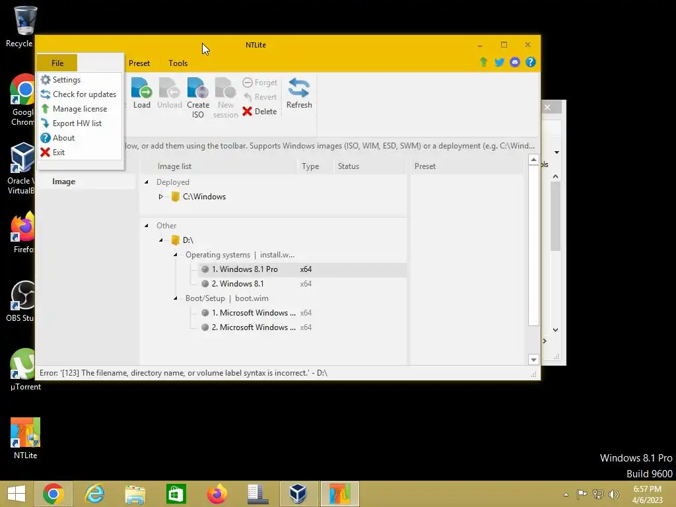The width and height of the screenshot is (676, 507).
Task: Open dropdown arrow in background window
Action: click(557, 152)
